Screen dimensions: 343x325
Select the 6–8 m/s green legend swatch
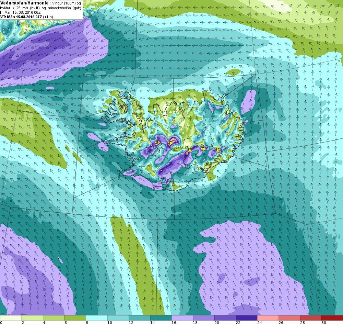(x=75, y=318)
